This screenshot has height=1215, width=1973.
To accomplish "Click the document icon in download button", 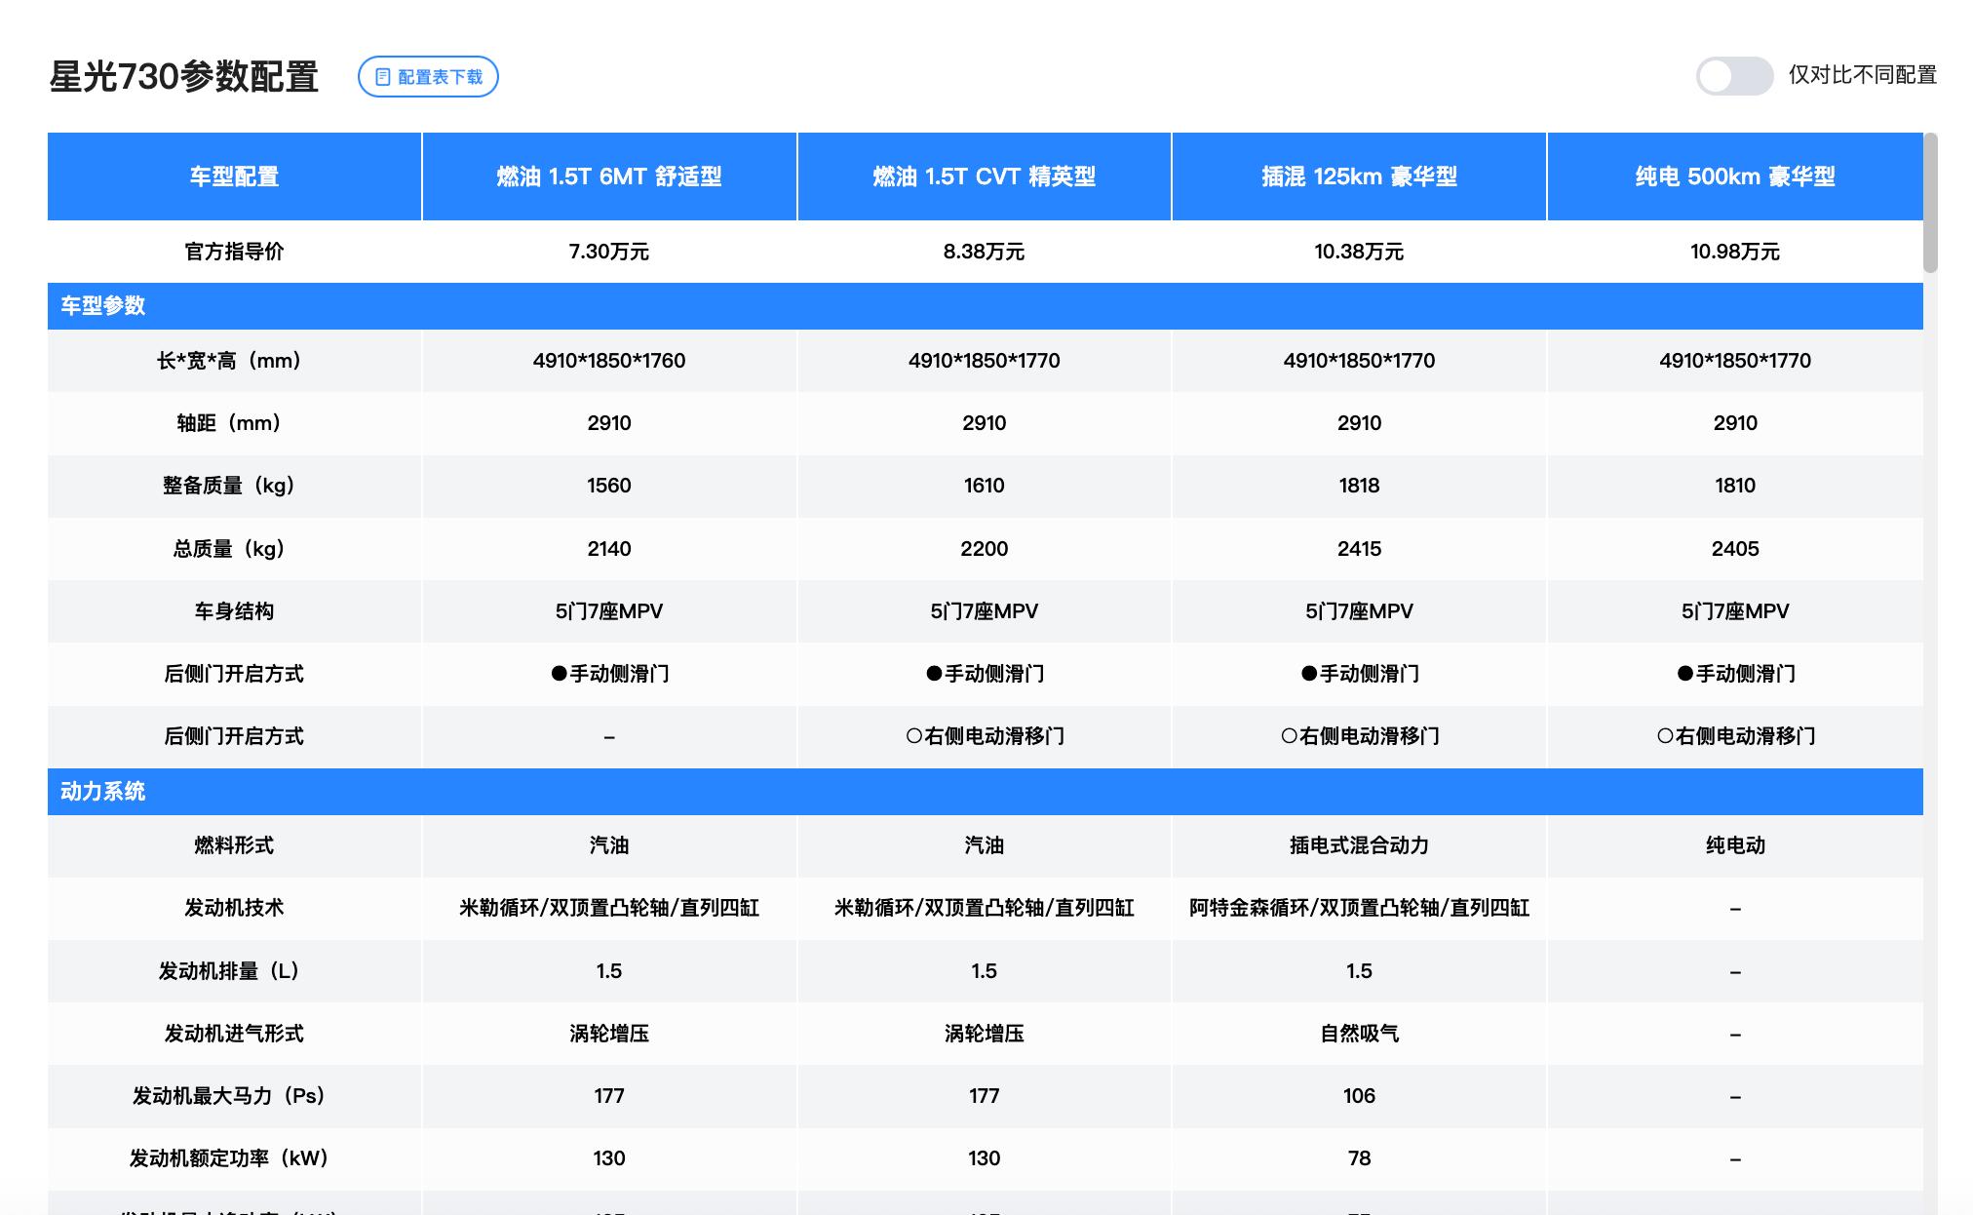I will (x=383, y=77).
